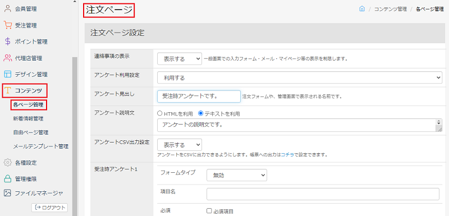449x216 pixels.
Task: Click the home icon in breadcrumb
Action: point(362,9)
